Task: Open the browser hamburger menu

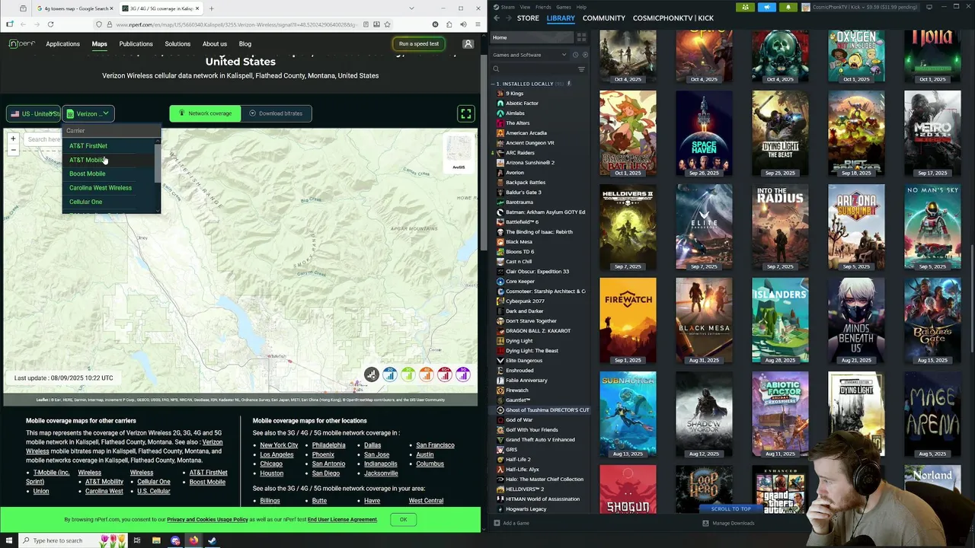Action: click(x=477, y=24)
